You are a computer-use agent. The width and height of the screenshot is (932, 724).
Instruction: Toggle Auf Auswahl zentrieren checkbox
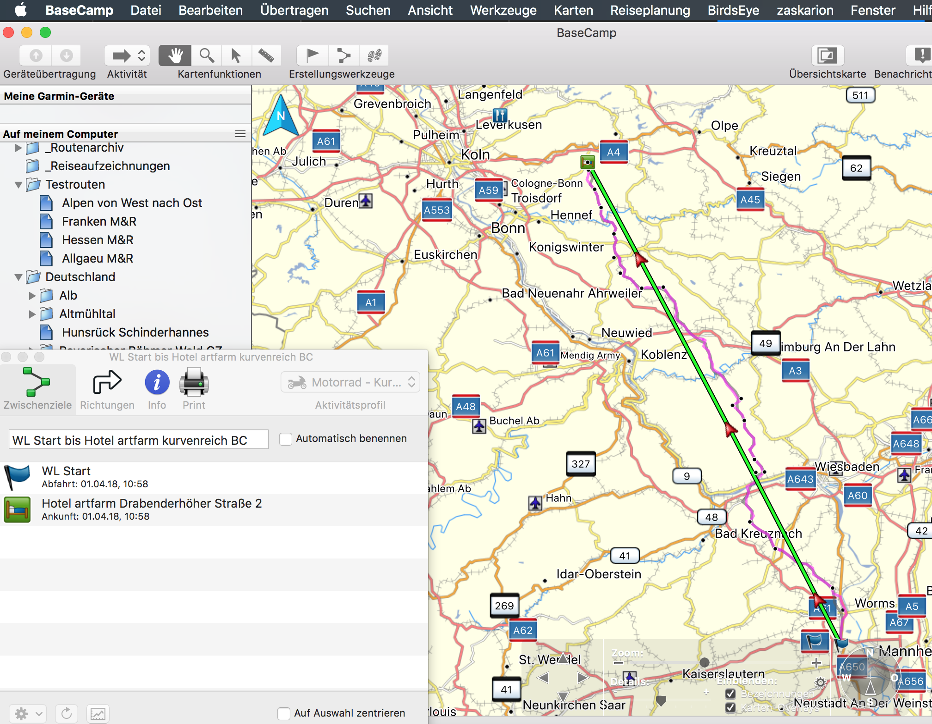pyautogui.click(x=284, y=713)
